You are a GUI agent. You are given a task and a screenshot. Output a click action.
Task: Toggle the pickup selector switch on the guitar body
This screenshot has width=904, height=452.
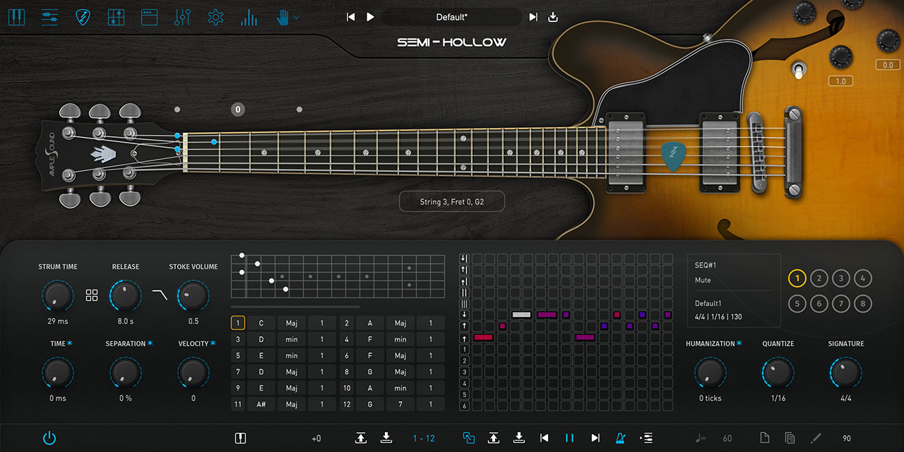(x=799, y=70)
